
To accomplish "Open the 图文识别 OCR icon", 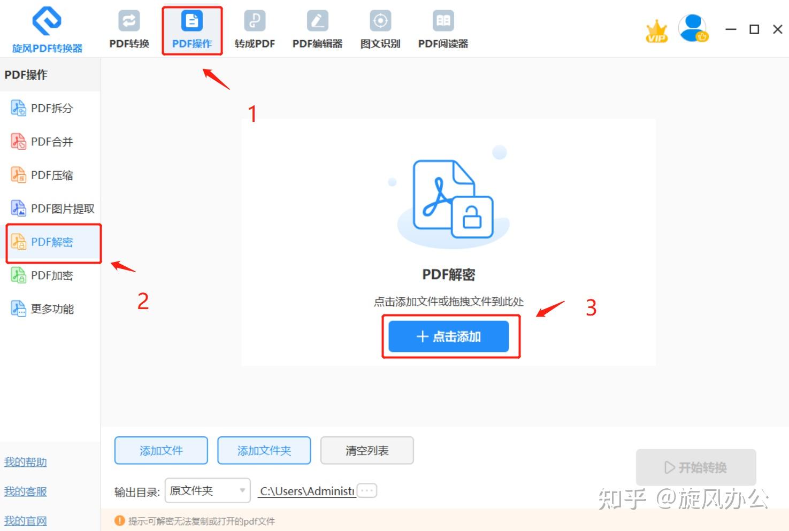I will tap(380, 21).
